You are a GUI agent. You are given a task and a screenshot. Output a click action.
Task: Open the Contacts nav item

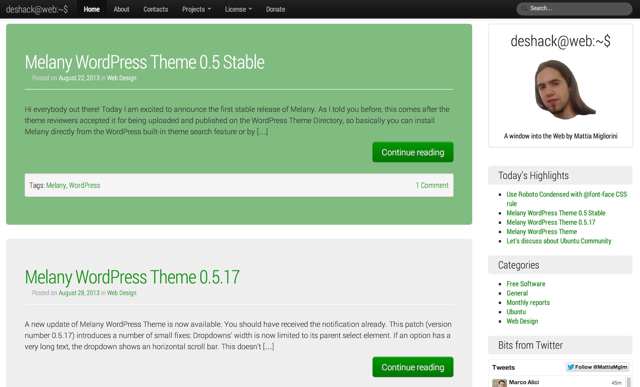click(x=156, y=9)
